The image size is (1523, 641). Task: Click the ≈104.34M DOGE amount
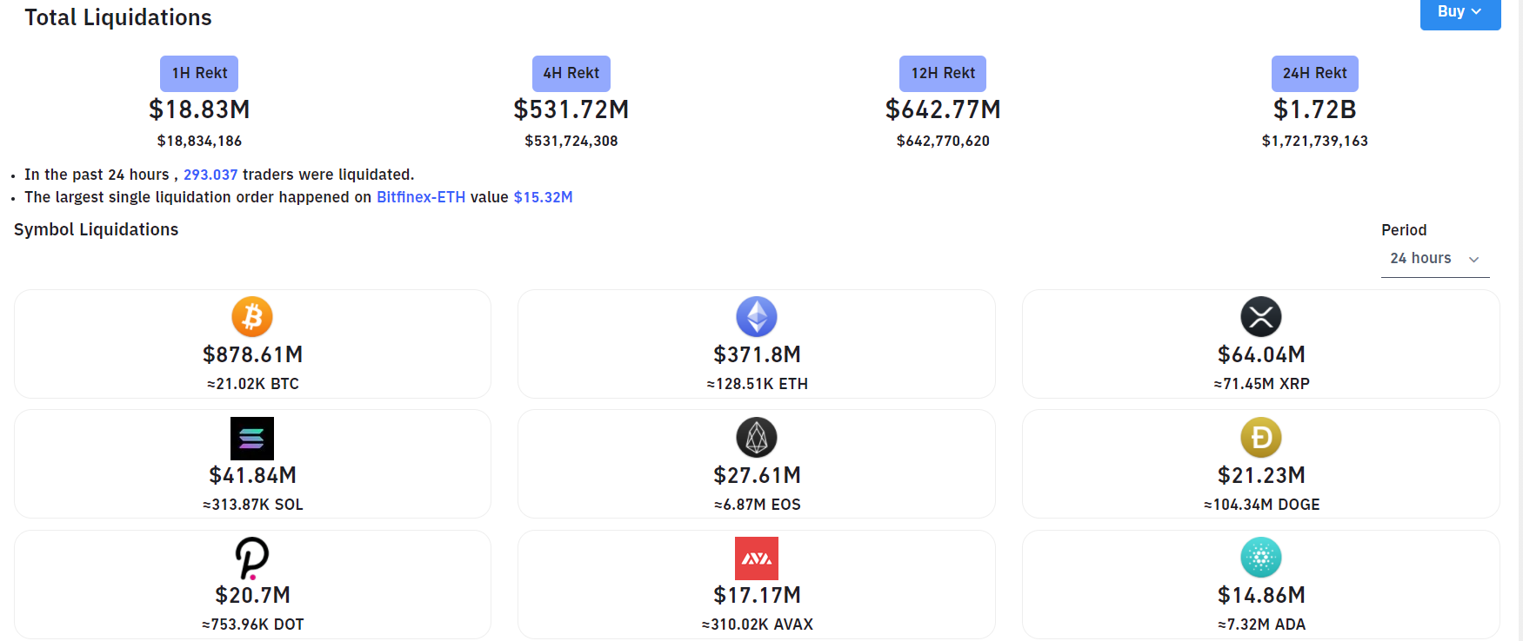click(x=1261, y=505)
